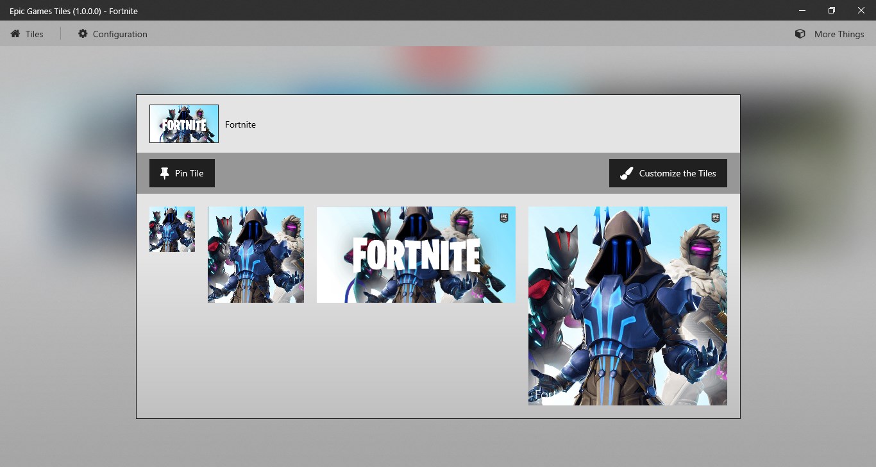Click the pushpin icon on Pin Tile
Screen dimensions: 876x467
tap(164, 173)
